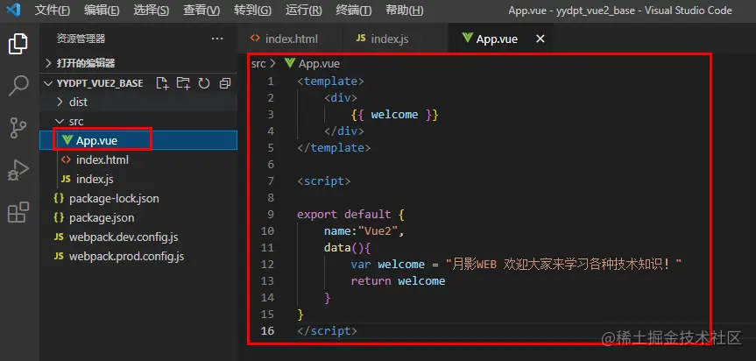Screen dimensions: 756x361
Task: Click the opening <script> tag
Action: click(x=324, y=180)
